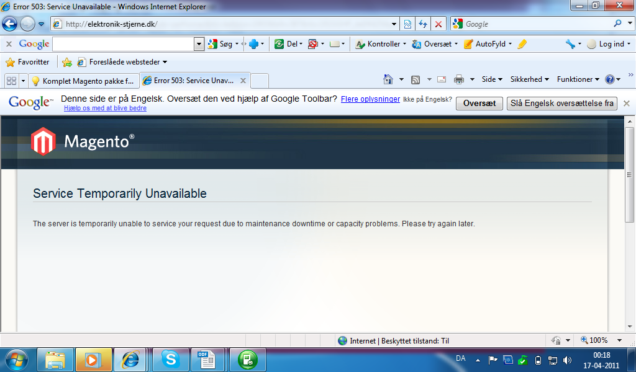
Task: Expand the address bar URL history dropdown
Action: (x=394, y=24)
